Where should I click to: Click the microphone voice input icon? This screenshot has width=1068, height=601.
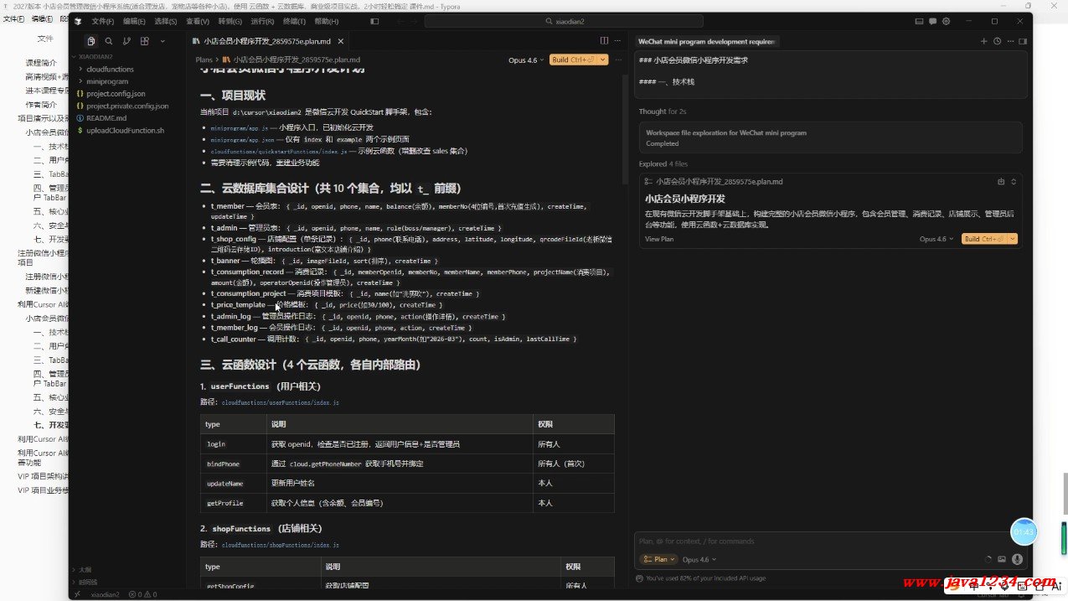1017,559
